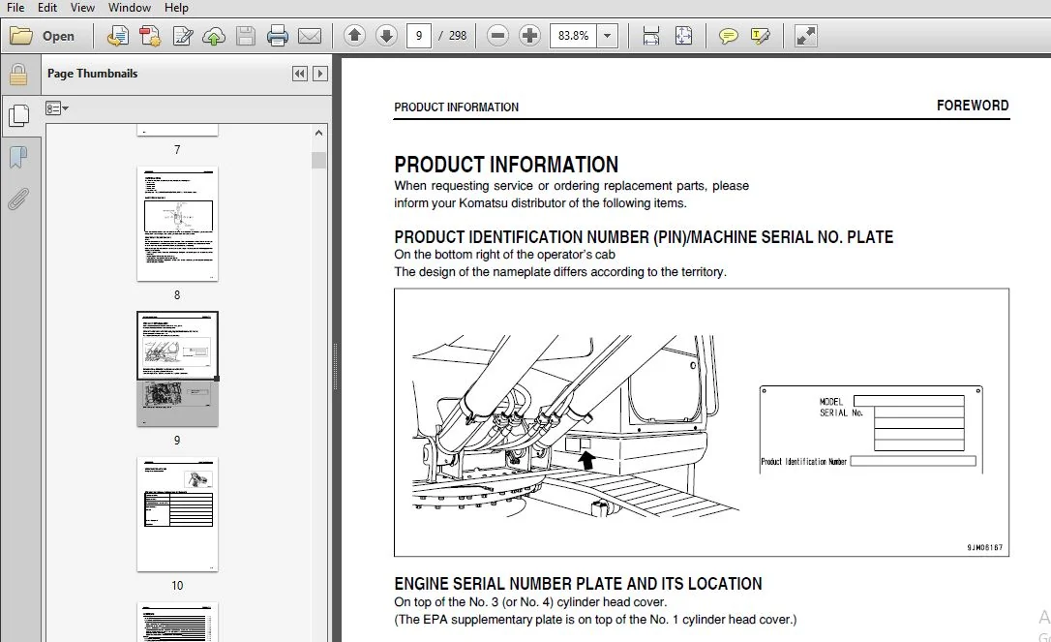Image resolution: width=1051 pixels, height=642 pixels.
Task: Open the thumbnails options dropdown menu
Action: click(57, 108)
